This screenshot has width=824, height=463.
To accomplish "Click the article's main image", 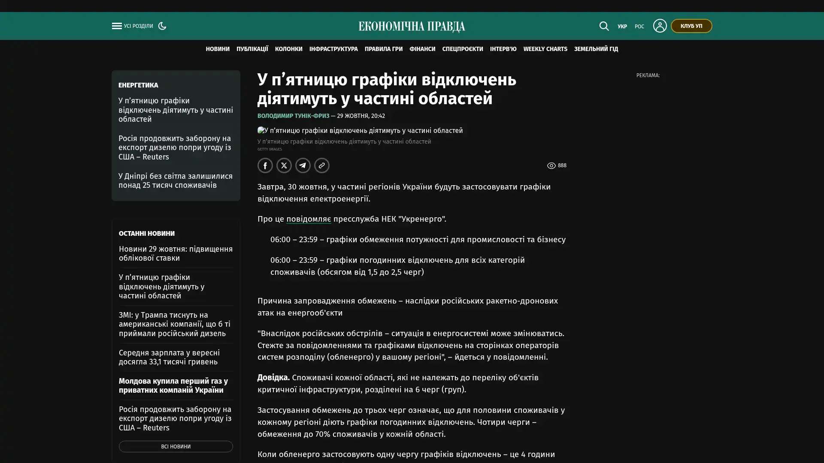I will tap(360, 131).
